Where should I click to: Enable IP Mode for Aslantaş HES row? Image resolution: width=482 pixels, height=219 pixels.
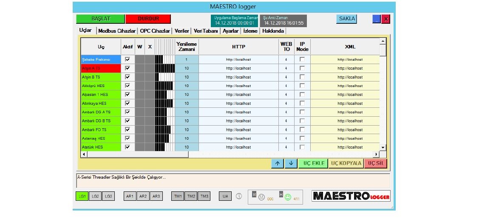[x=303, y=138]
